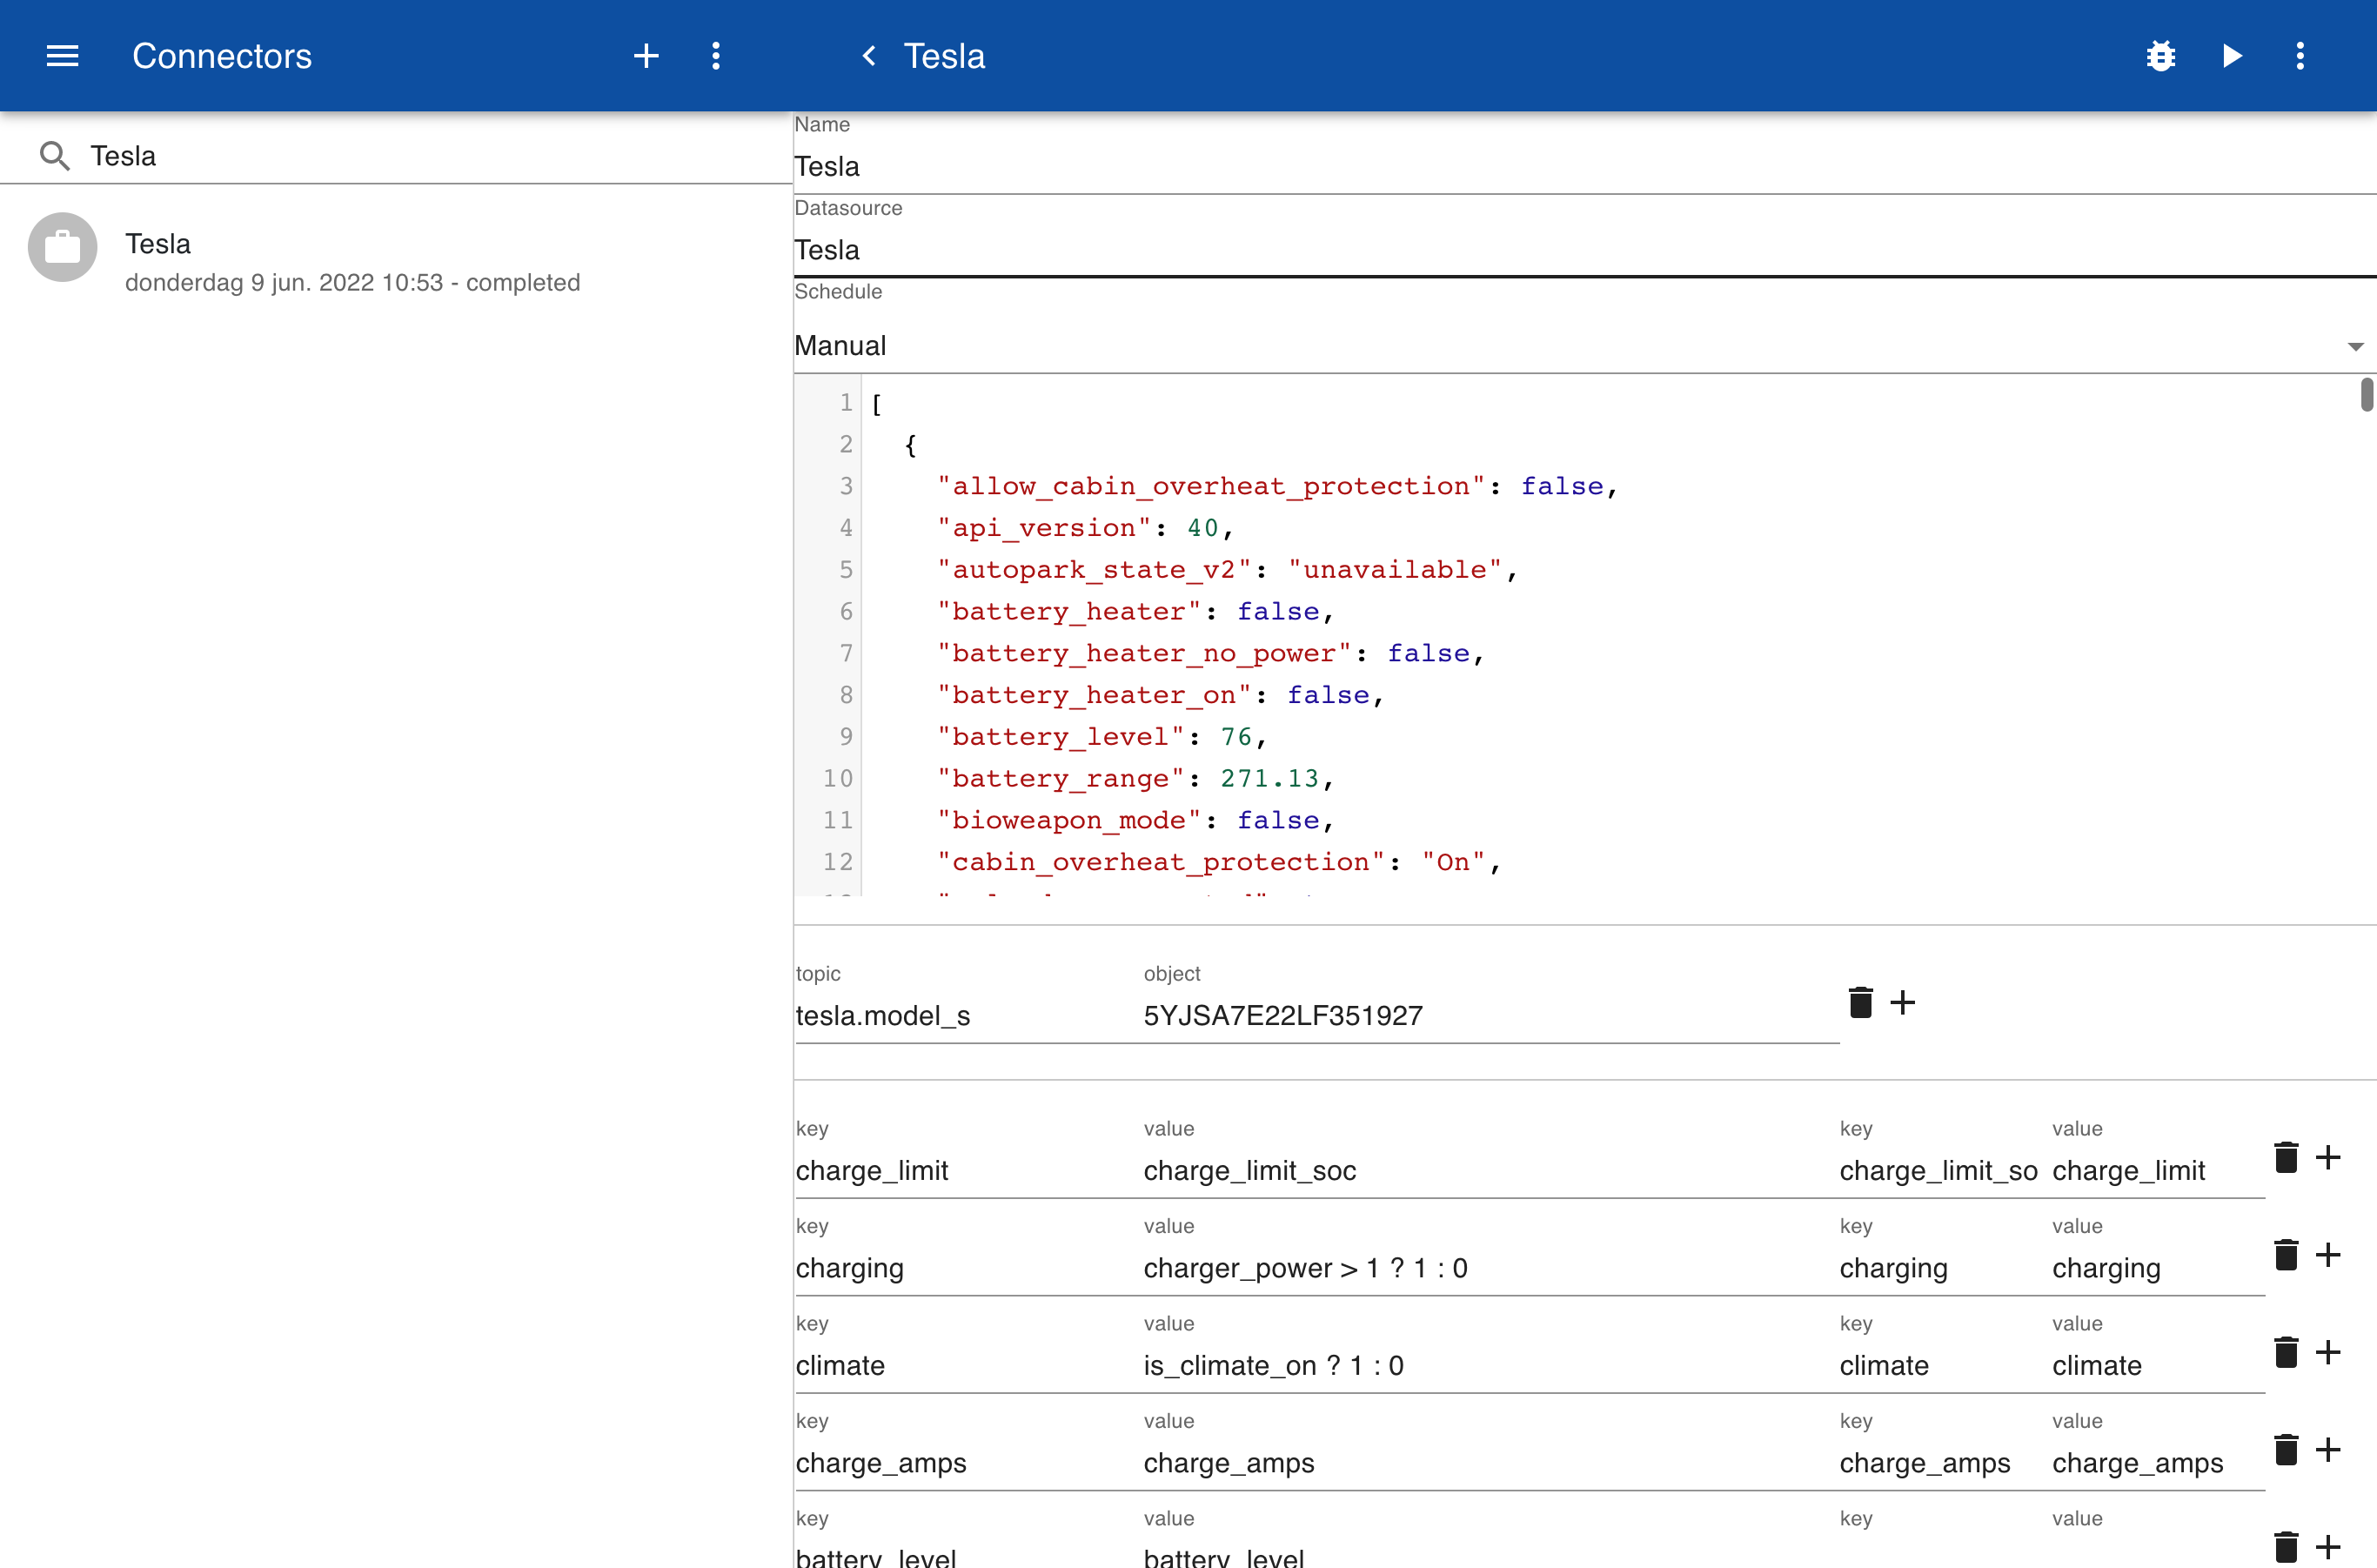Click the debug bug icon
Image resolution: width=2377 pixels, height=1568 pixels.
(2161, 56)
